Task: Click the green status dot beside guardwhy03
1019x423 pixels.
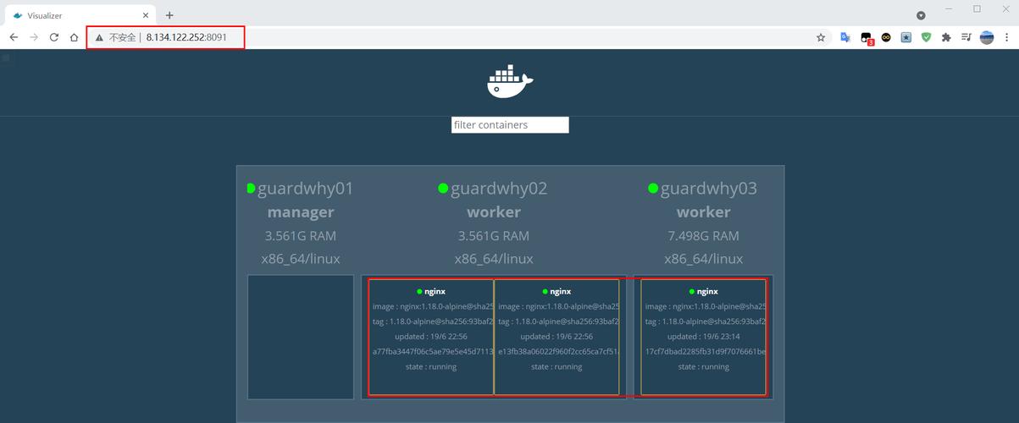Action: click(x=653, y=189)
